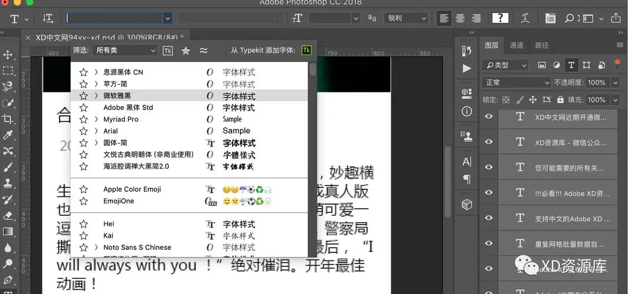The width and height of the screenshot is (628, 294).
Task: Expand the Noto Sans S Chinese family
Action: tap(96, 248)
